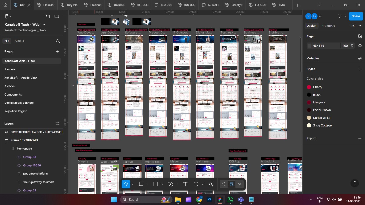
Task: Select the Frame tool
Action: pos(141,184)
